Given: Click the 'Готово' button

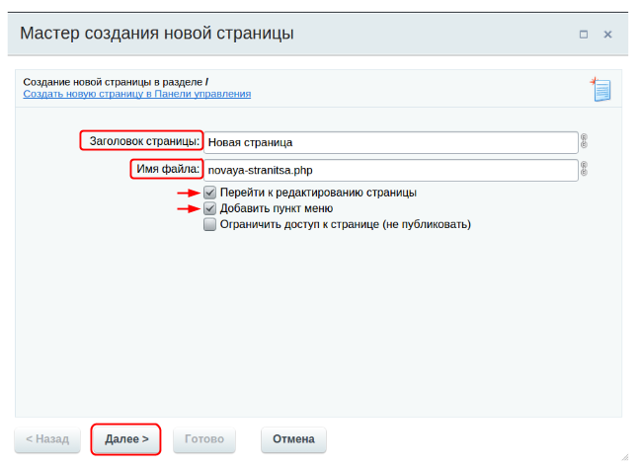Looking at the screenshot, I should point(205,439).
